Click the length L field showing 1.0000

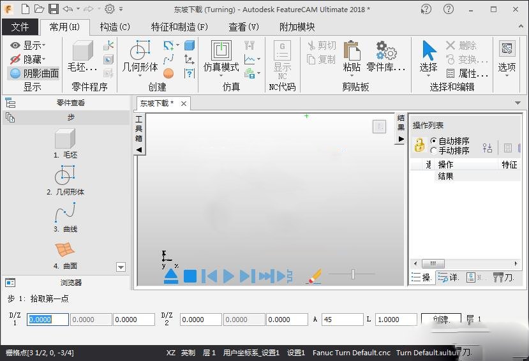[396, 319]
